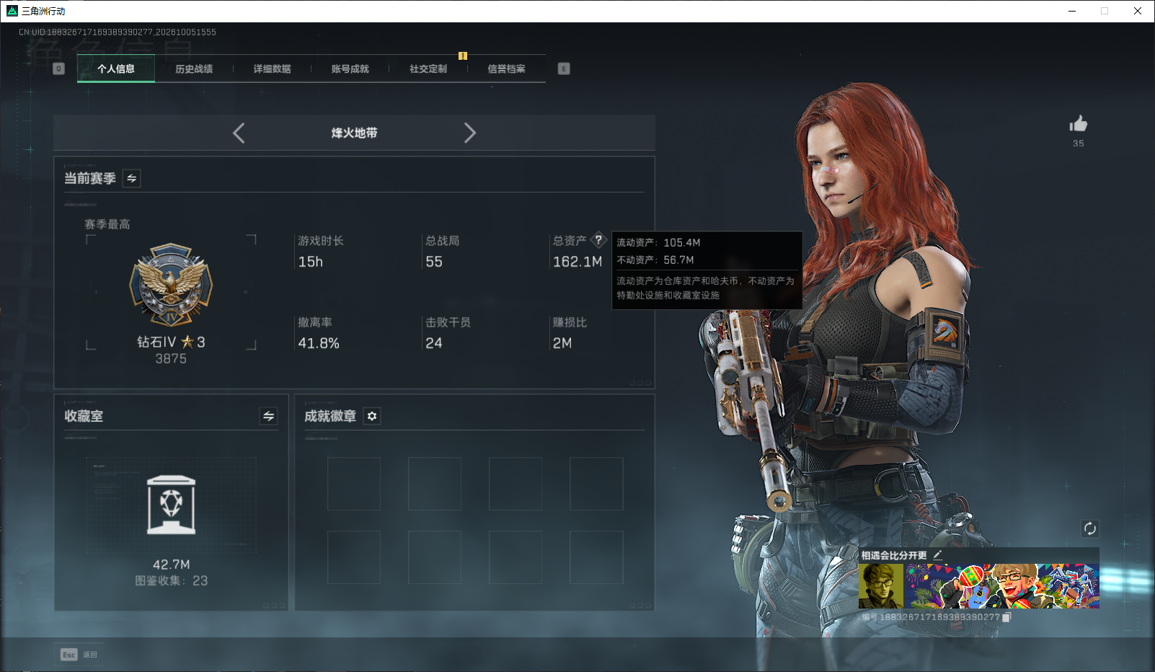The image size is (1155, 672).
Task: Give a thumbs-up like to this profile
Action: click(x=1079, y=123)
